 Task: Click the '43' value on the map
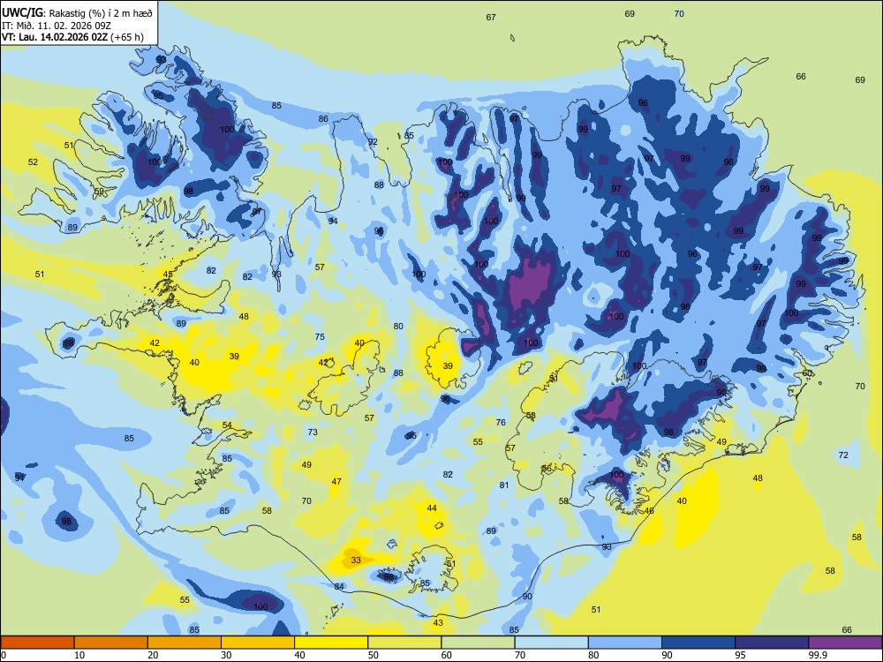tap(438, 622)
